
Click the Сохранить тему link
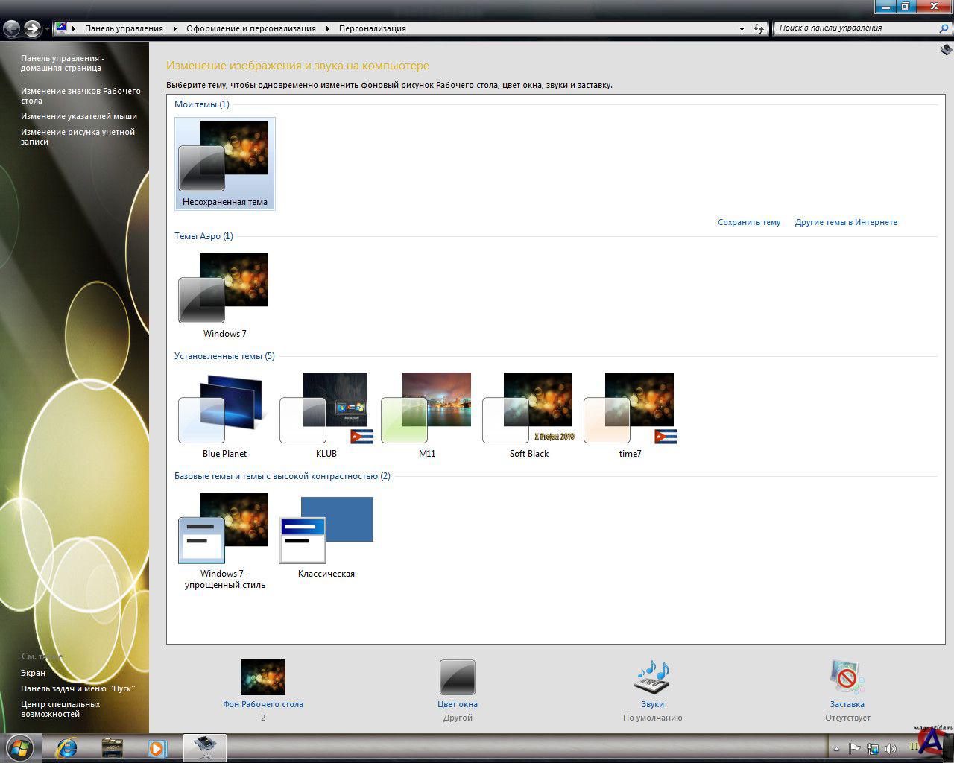pyautogui.click(x=749, y=222)
